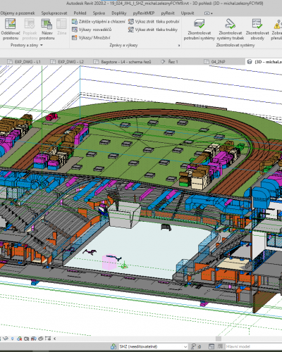Screen dimensions: 282x352
Task: Open Zátěže vytápění a chlazení
Action: pyautogui.click(x=99, y=22)
